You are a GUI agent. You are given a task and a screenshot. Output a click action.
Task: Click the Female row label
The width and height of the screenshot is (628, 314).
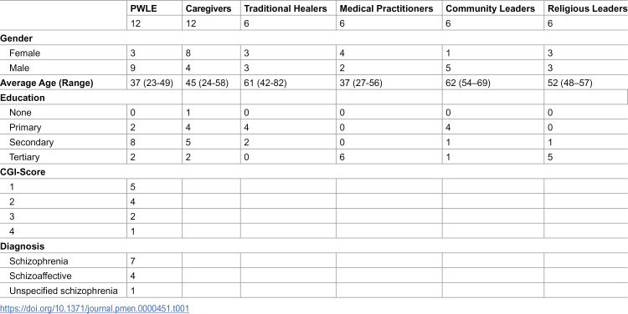25,53
